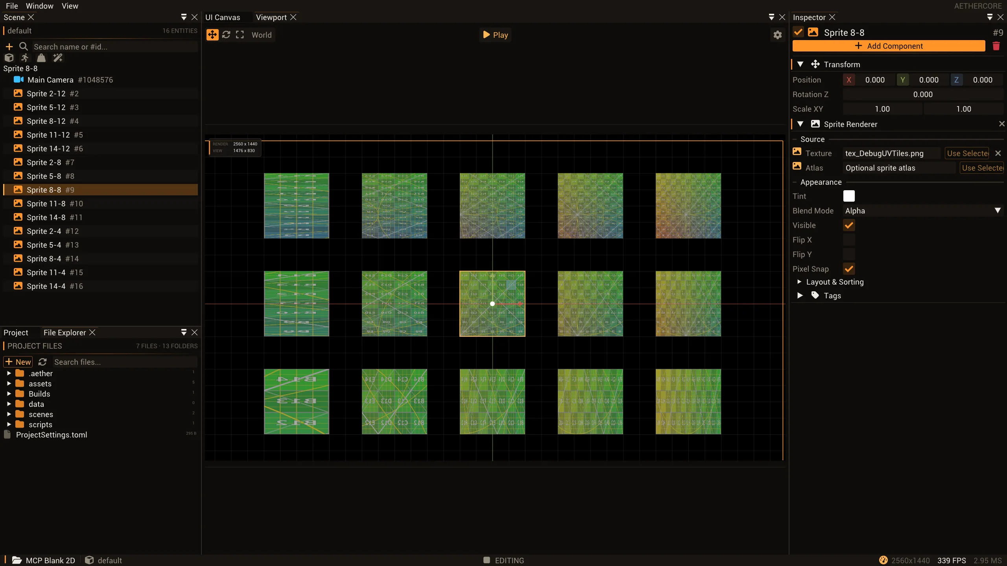Click the sprite image icon beside Sprite 8-8 title
The width and height of the screenshot is (1007, 566).
click(x=813, y=32)
